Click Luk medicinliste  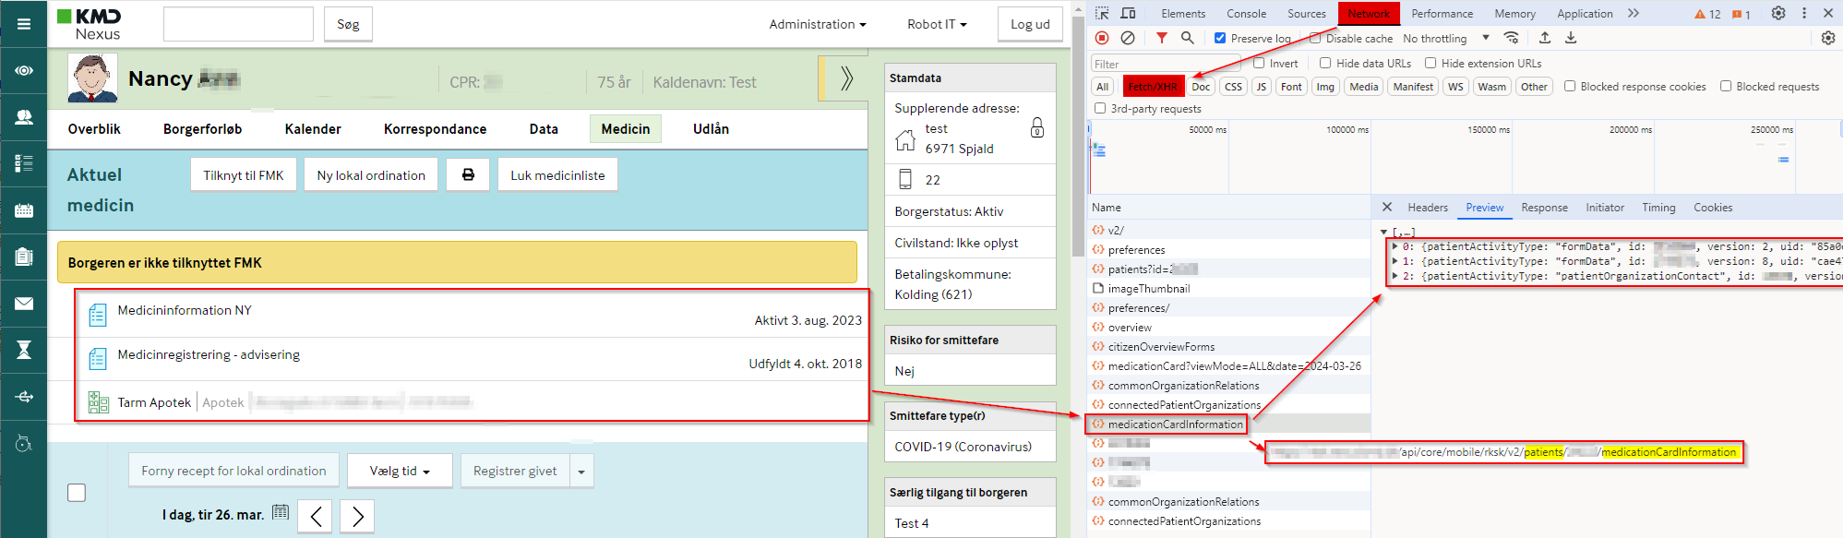(x=557, y=175)
